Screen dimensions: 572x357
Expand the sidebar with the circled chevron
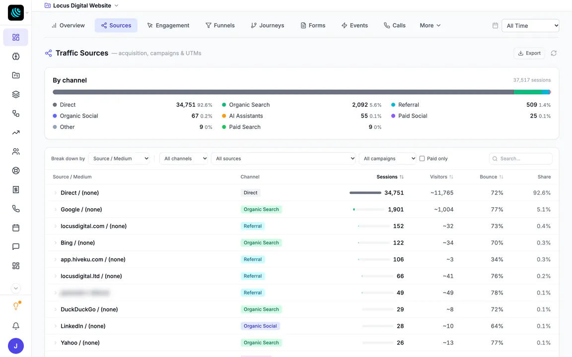(16, 289)
